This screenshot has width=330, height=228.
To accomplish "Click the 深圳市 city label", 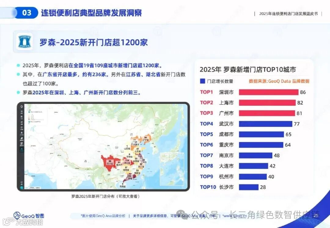I will point(226,92).
